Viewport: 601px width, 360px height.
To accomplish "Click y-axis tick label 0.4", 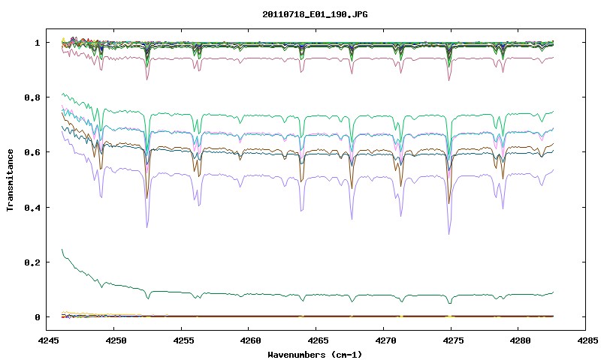I will point(32,207).
